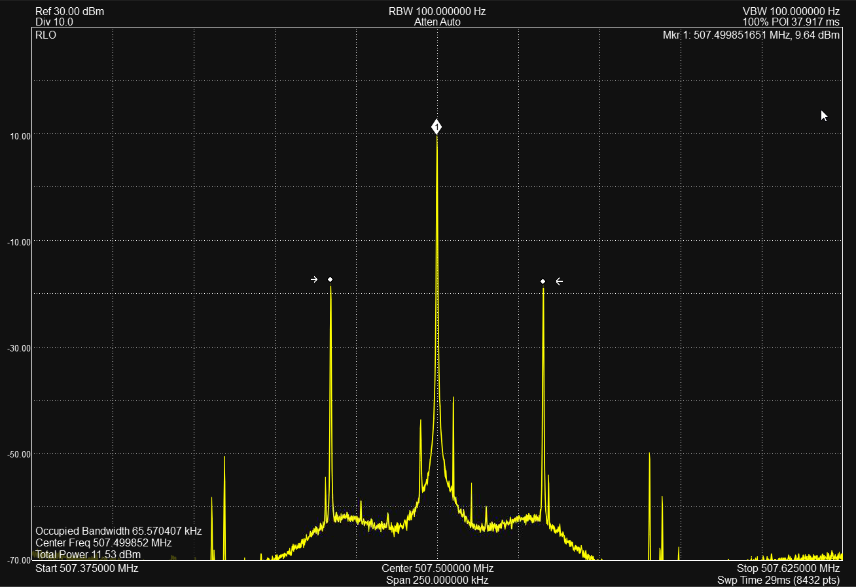The image size is (856, 587).
Task: Click the marker 1 diamond on the carrier peak
Action: tap(437, 127)
